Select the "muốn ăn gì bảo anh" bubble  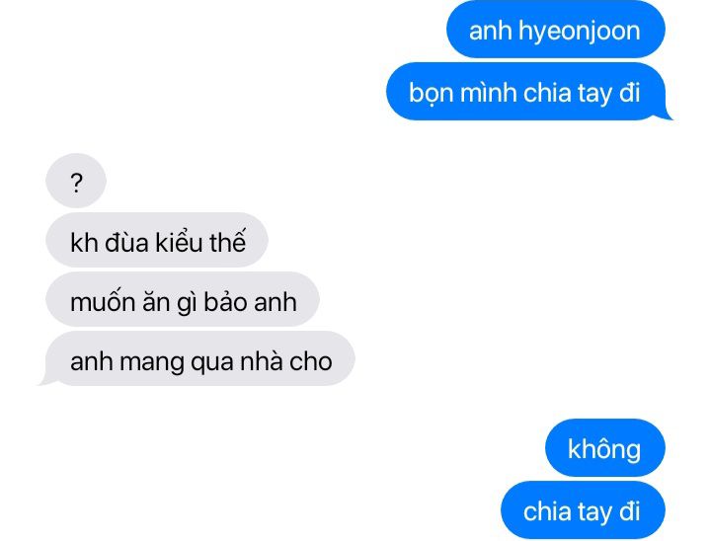click(183, 299)
